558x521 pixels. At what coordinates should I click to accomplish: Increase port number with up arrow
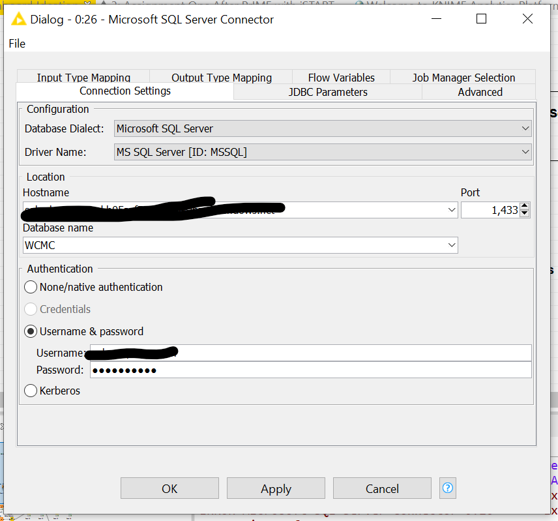tap(525, 206)
